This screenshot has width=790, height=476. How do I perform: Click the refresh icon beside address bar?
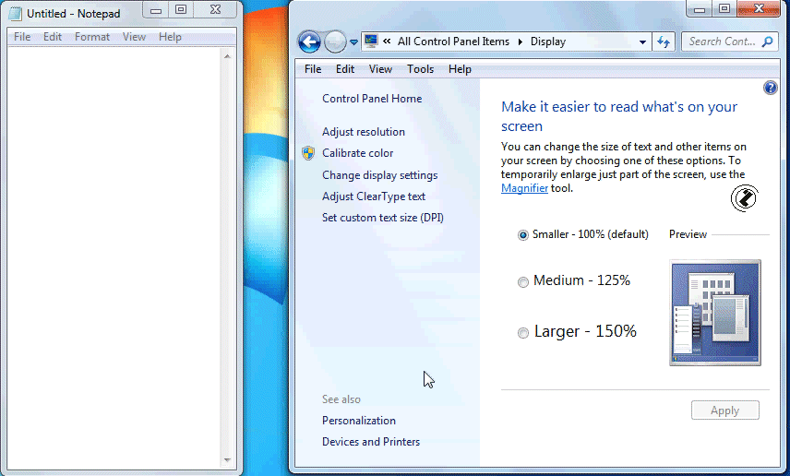pyautogui.click(x=663, y=42)
